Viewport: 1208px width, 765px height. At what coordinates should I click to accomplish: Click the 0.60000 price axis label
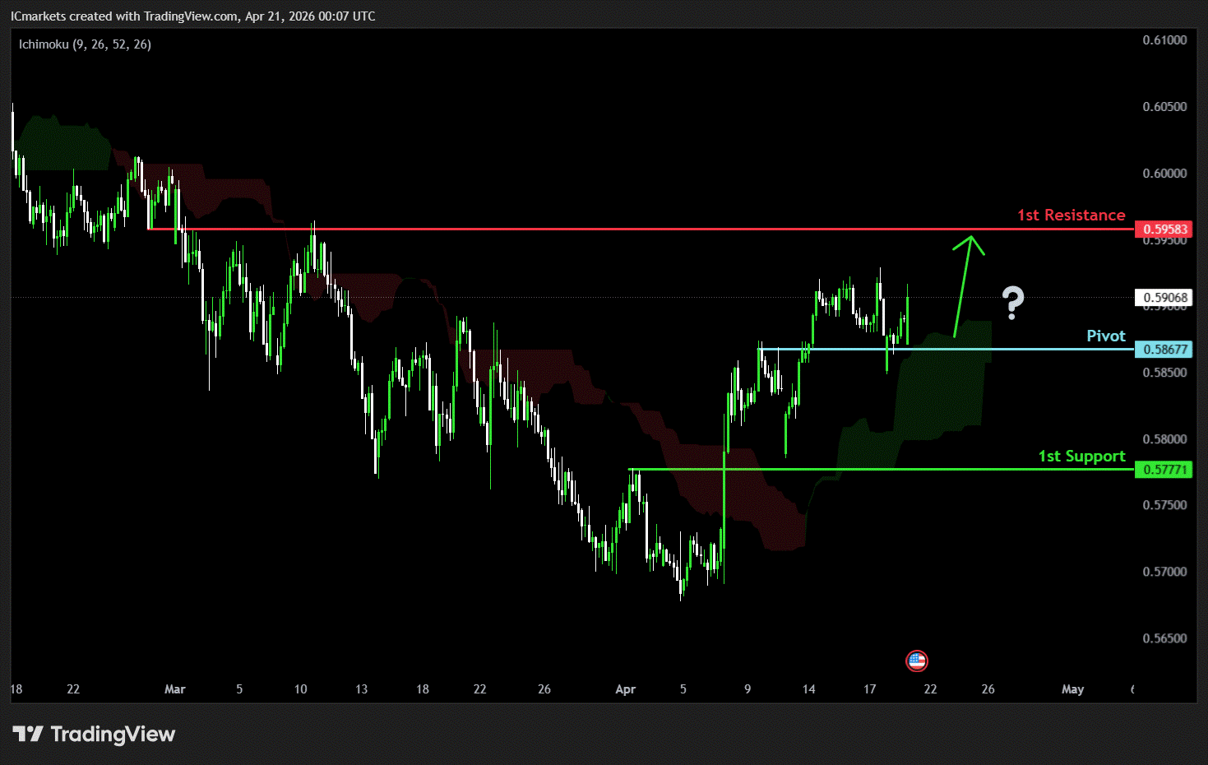(1164, 174)
